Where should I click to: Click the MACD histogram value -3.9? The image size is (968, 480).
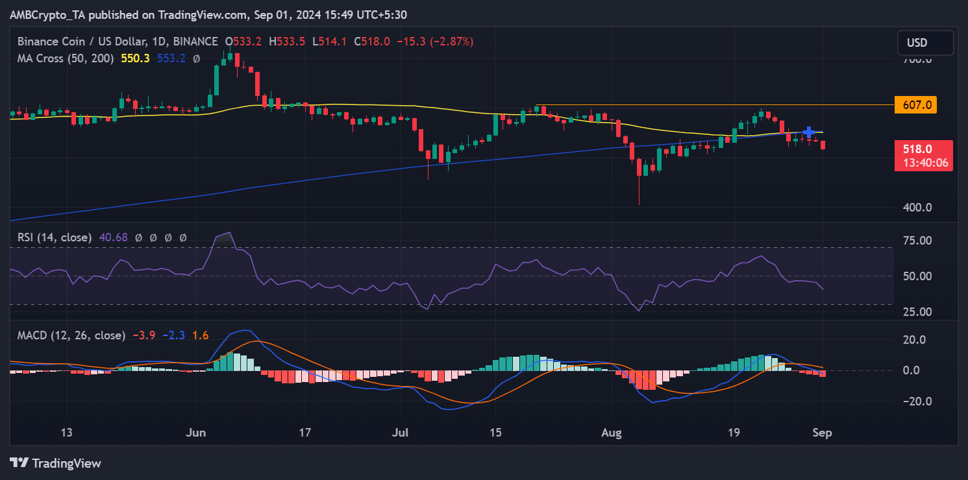(143, 335)
